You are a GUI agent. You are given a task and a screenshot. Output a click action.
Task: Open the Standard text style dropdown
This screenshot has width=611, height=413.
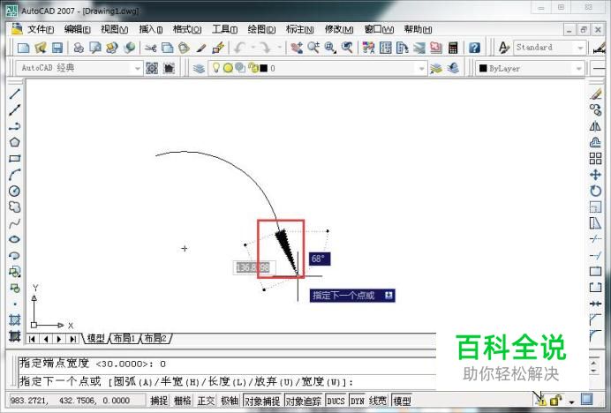(x=581, y=48)
